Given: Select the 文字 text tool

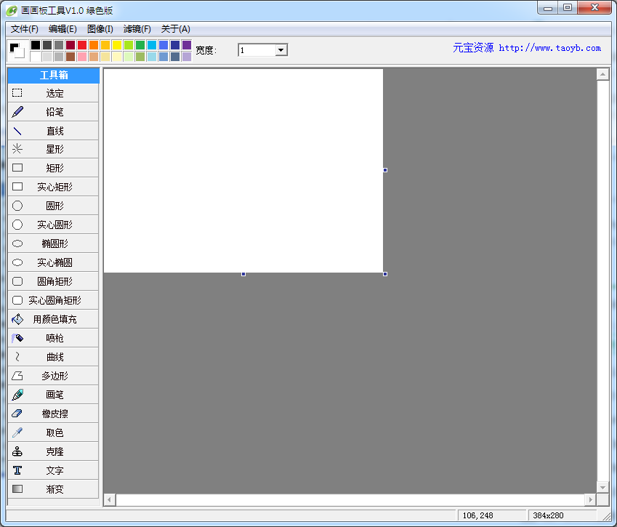Looking at the screenshot, I should tap(53, 470).
